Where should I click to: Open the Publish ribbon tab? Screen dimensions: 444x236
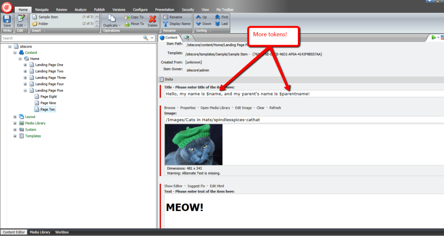pyautogui.click(x=99, y=10)
